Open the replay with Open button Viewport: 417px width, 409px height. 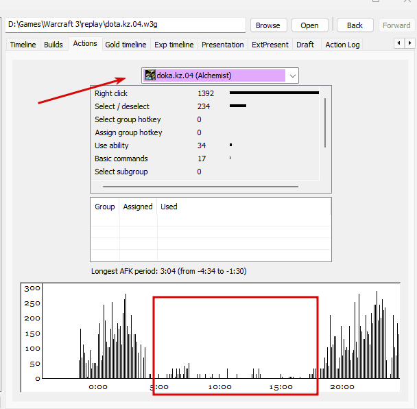309,25
